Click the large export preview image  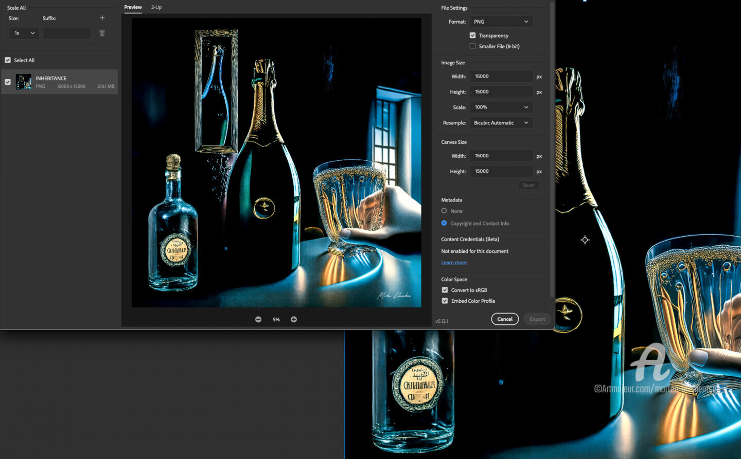click(x=276, y=162)
